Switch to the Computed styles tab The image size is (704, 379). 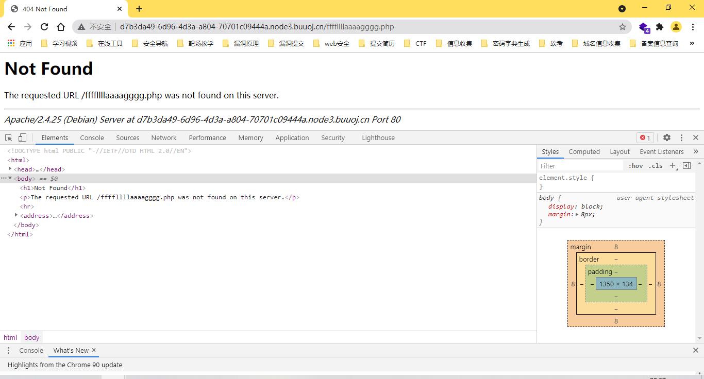coord(584,151)
